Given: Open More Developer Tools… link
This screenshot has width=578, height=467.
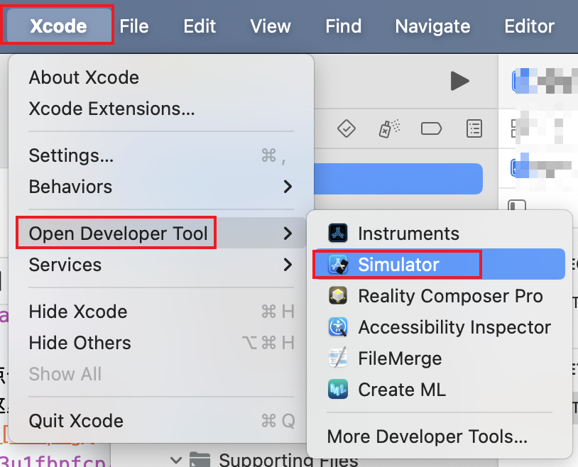Looking at the screenshot, I should [x=427, y=435].
